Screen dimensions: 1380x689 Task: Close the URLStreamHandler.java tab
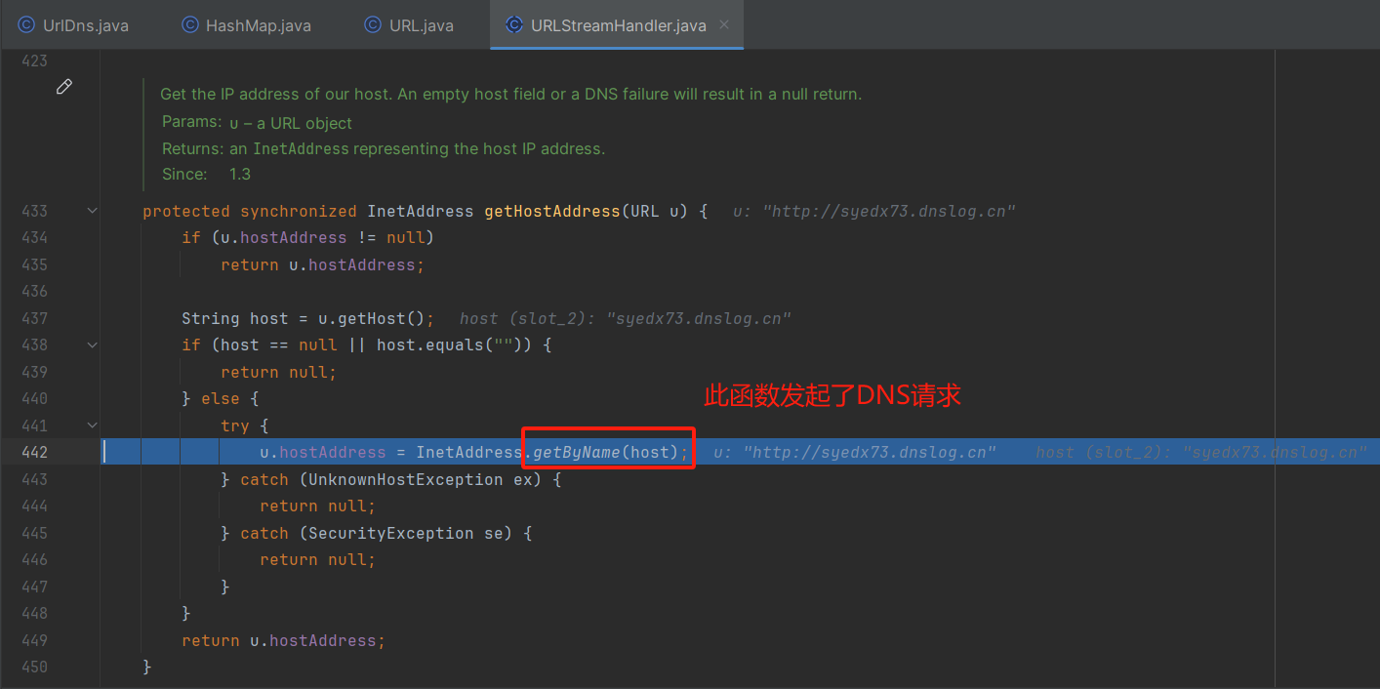724,25
